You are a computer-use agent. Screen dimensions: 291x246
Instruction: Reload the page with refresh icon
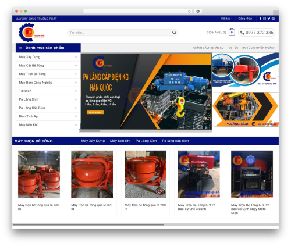tap(189, 12)
